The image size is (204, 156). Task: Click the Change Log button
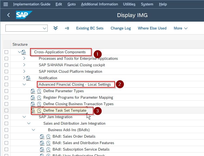[121, 28]
